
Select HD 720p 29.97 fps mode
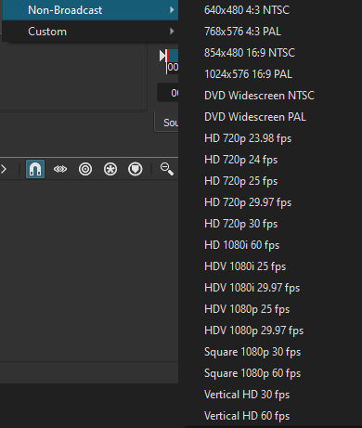click(x=248, y=202)
